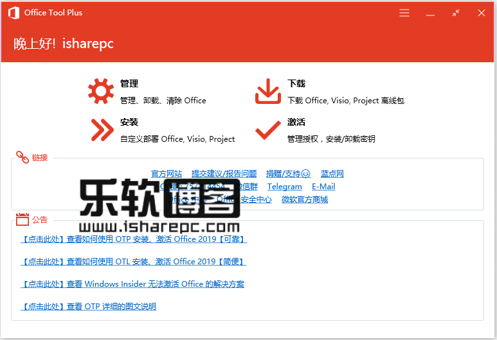This screenshot has width=497, height=340.
Task: Click the 晚上好! isharepc greeting
Action: point(64,44)
